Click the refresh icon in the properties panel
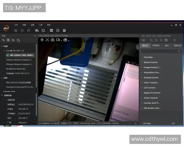 174,40
